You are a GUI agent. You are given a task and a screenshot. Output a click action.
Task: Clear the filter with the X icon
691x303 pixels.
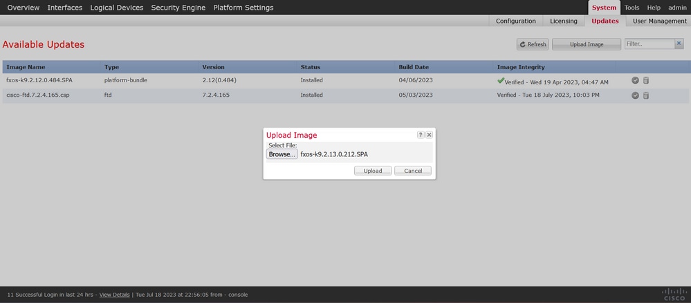[679, 44]
